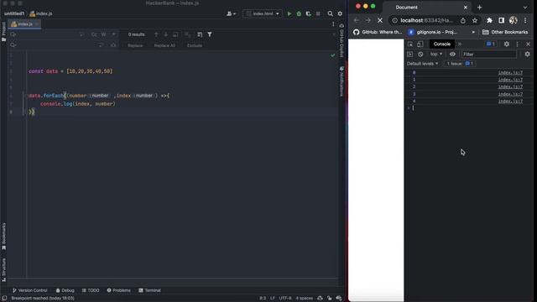Toggle Regex option in find bar
This screenshot has height=302, width=537.
coord(113,34)
